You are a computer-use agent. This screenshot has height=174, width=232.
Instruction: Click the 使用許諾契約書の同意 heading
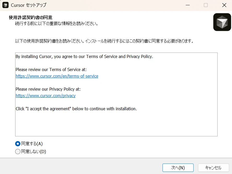pos(31,17)
